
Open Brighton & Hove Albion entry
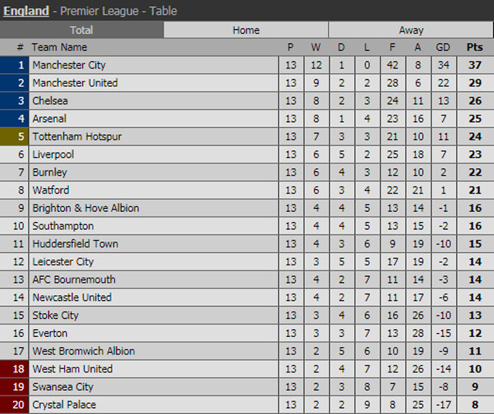[86, 208]
